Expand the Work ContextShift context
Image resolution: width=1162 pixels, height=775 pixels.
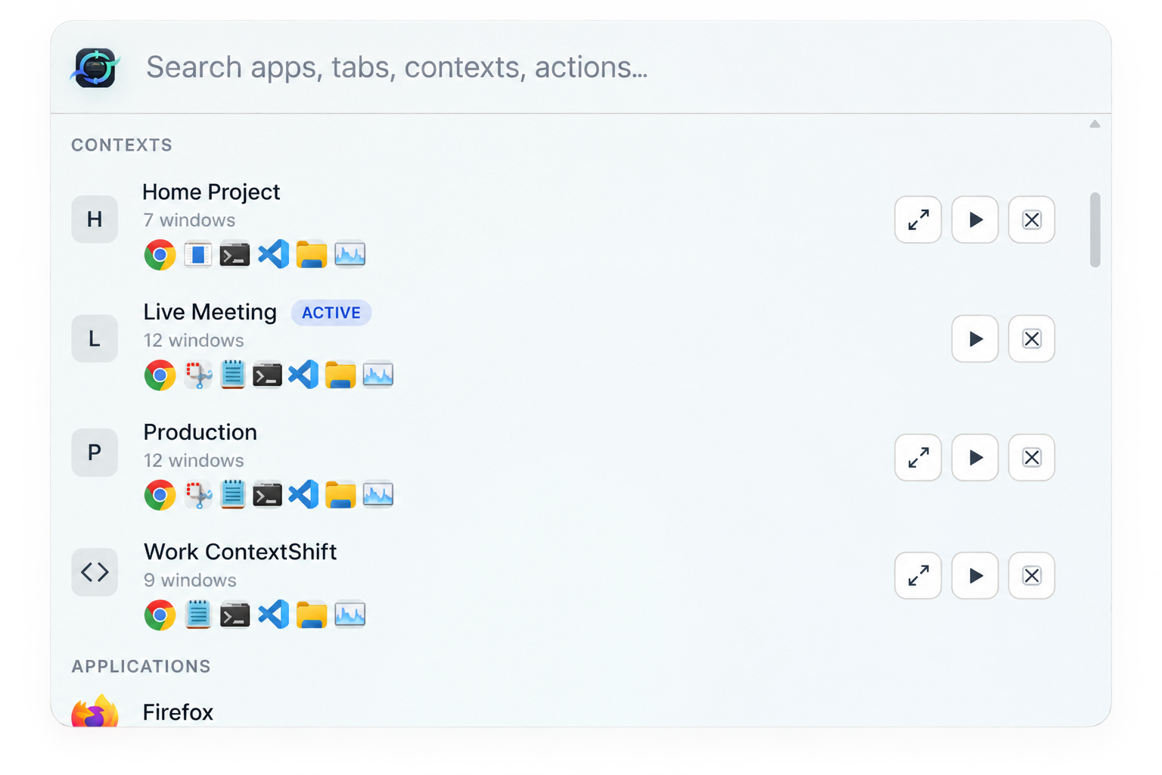[918, 576]
